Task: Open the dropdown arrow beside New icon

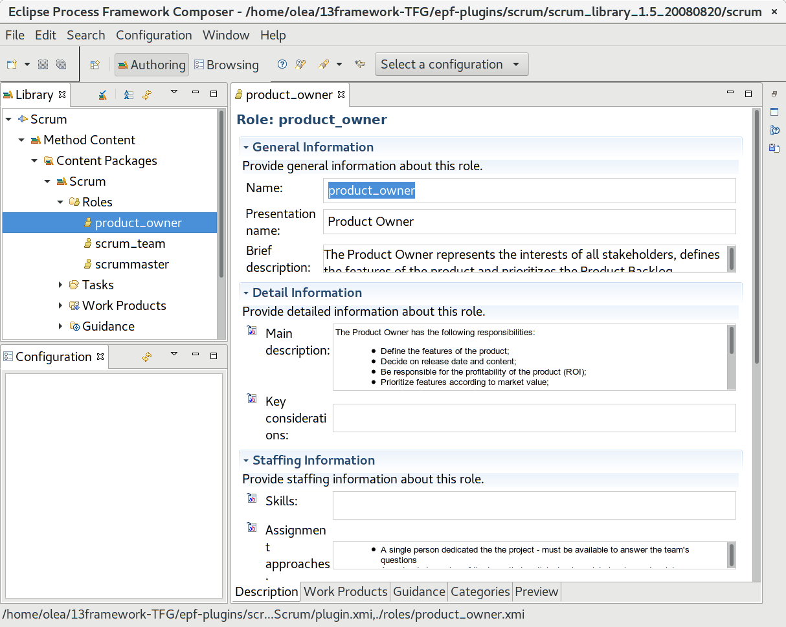Action: (x=27, y=64)
